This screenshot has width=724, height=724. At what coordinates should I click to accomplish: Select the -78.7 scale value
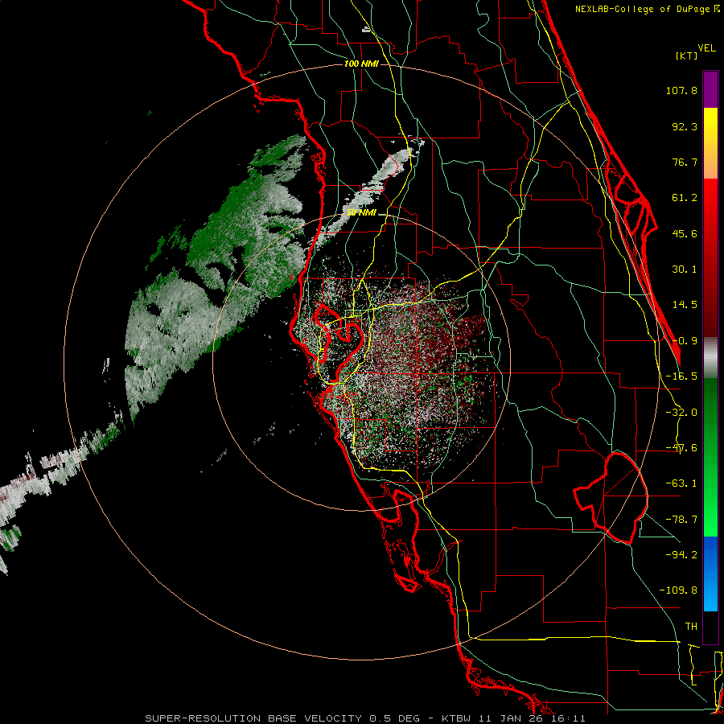(681, 520)
